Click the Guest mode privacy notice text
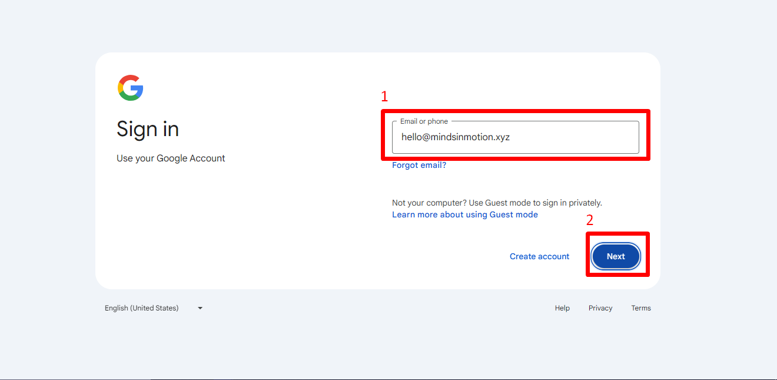The width and height of the screenshot is (777, 380). tap(497, 202)
